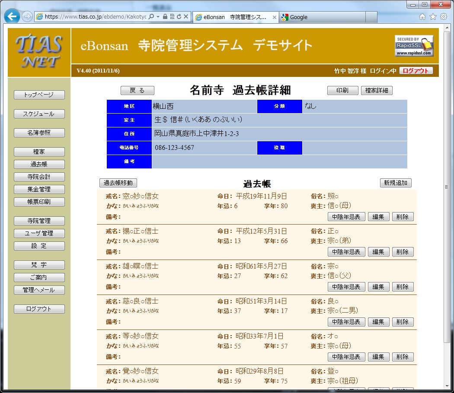Delete the 揚○正○信士 record
The width and height of the screenshot is (454, 393).
403,252
